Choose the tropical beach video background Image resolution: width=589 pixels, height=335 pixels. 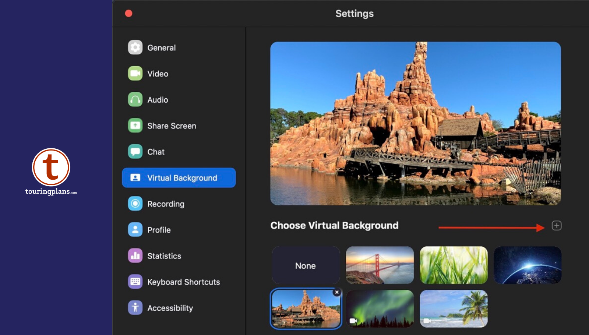tap(454, 309)
